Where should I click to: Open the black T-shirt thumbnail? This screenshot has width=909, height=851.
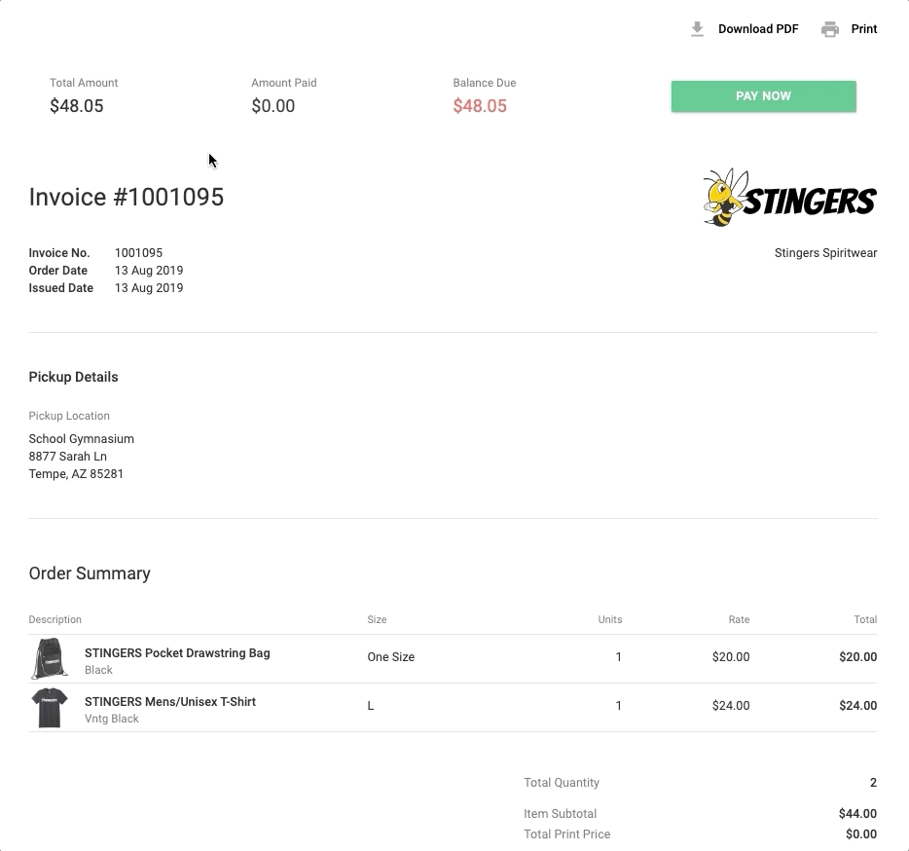click(x=49, y=708)
